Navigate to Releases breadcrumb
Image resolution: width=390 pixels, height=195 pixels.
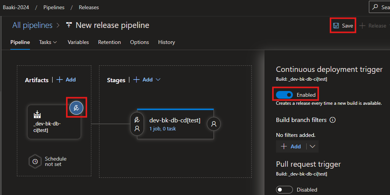point(89,7)
